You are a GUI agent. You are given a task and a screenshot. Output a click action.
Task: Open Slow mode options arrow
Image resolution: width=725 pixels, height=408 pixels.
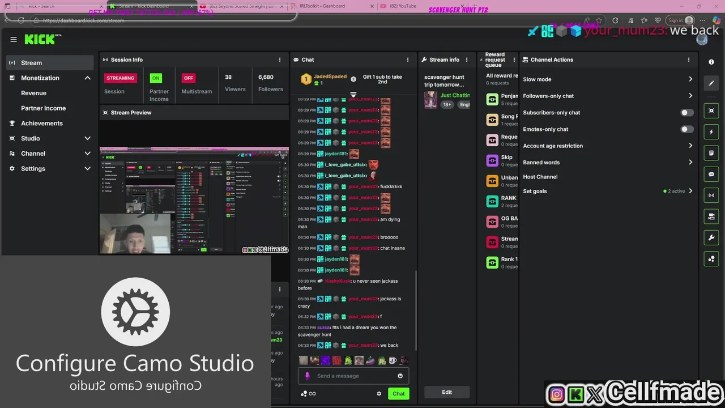point(690,79)
